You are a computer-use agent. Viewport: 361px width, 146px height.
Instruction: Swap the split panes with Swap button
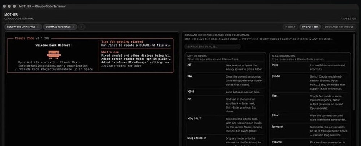290,27
